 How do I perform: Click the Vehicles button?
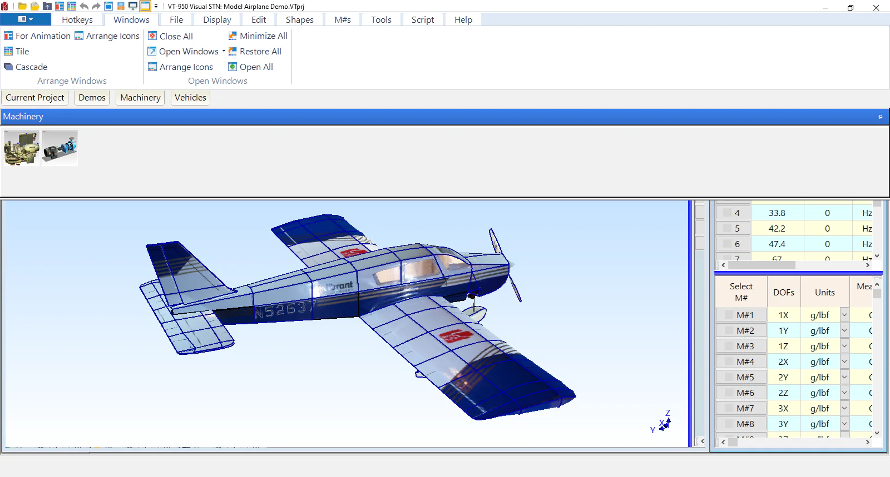coord(190,98)
